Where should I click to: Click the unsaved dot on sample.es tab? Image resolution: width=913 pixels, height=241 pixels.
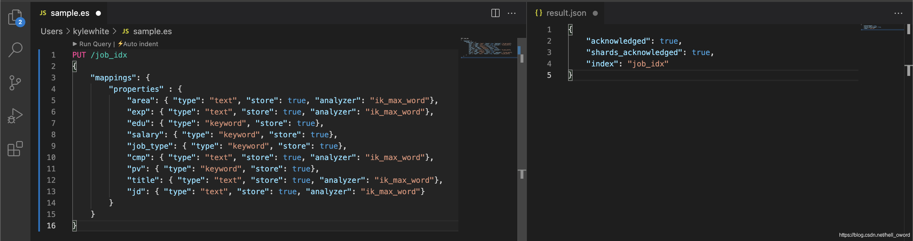tap(99, 13)
